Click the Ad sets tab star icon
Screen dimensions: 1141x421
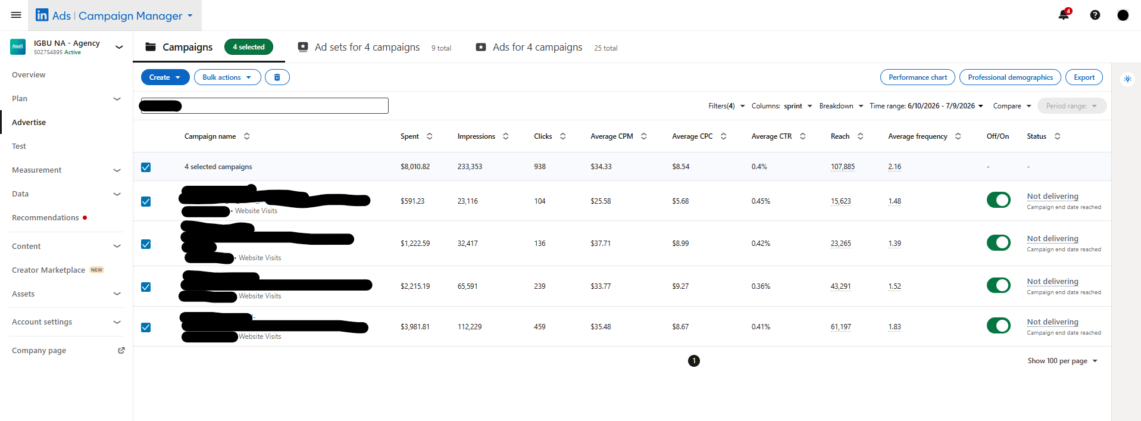coord(303,47)
